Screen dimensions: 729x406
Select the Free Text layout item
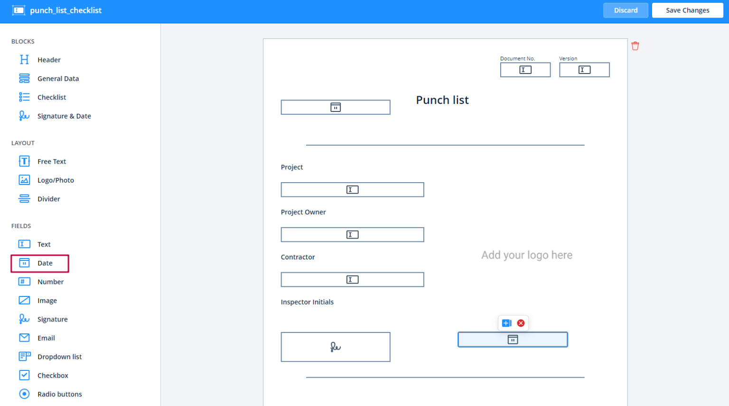pos(51,162)
